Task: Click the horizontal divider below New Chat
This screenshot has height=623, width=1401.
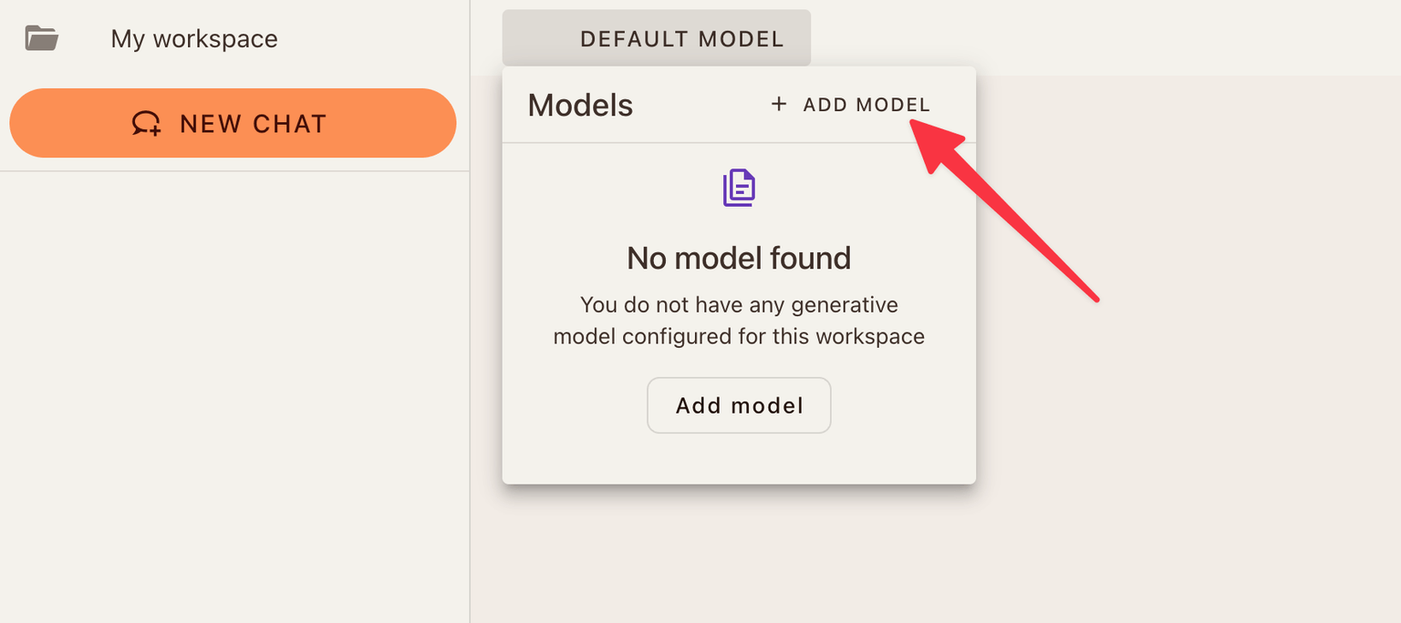Action: [233, 171]
